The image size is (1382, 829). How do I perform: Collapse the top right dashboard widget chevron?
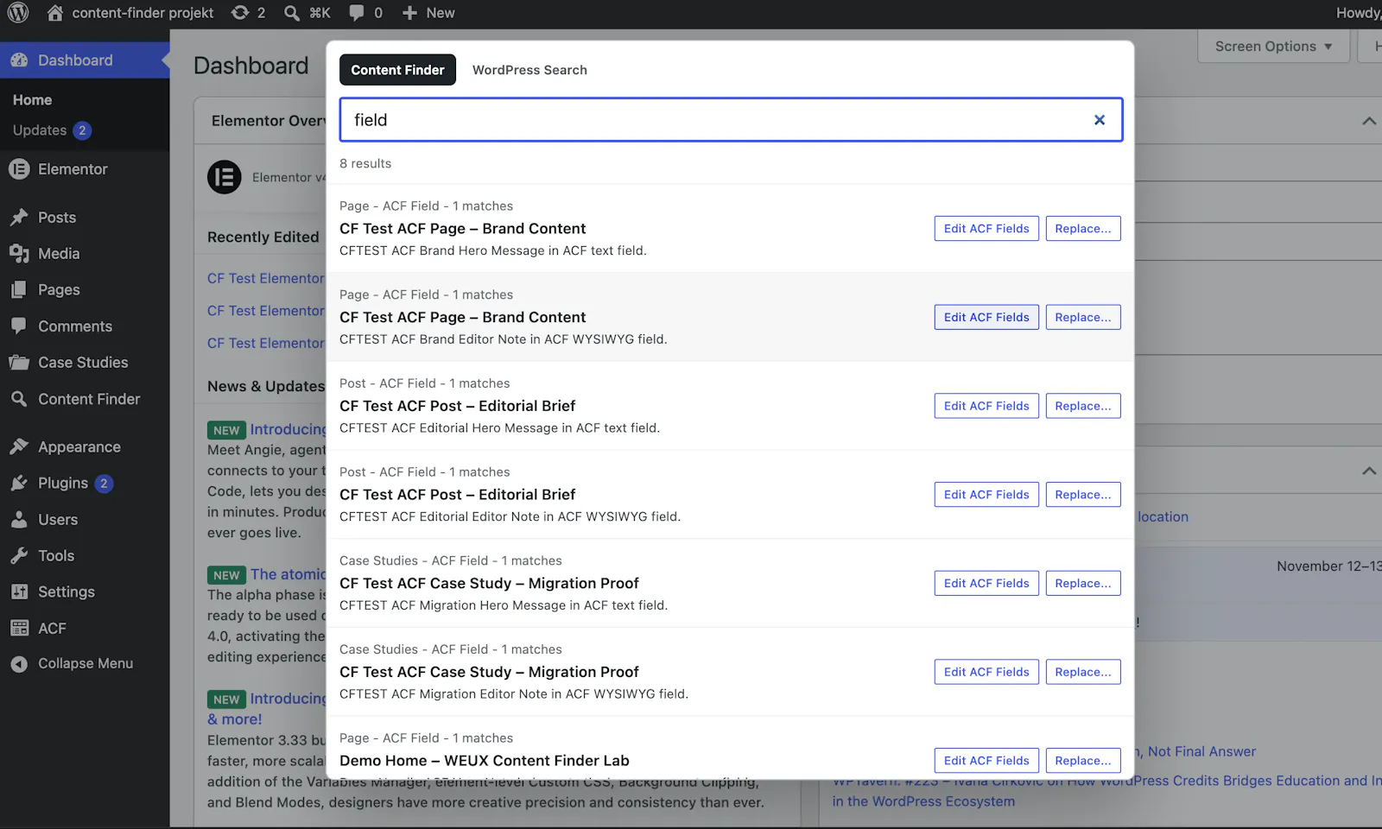(1369, 121)
